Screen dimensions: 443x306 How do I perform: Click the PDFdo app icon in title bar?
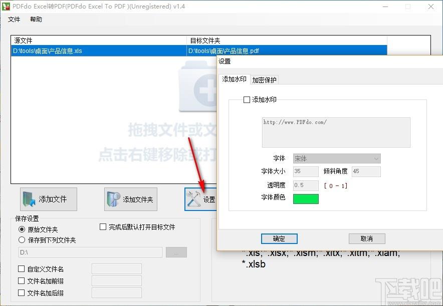coord(6,6)
